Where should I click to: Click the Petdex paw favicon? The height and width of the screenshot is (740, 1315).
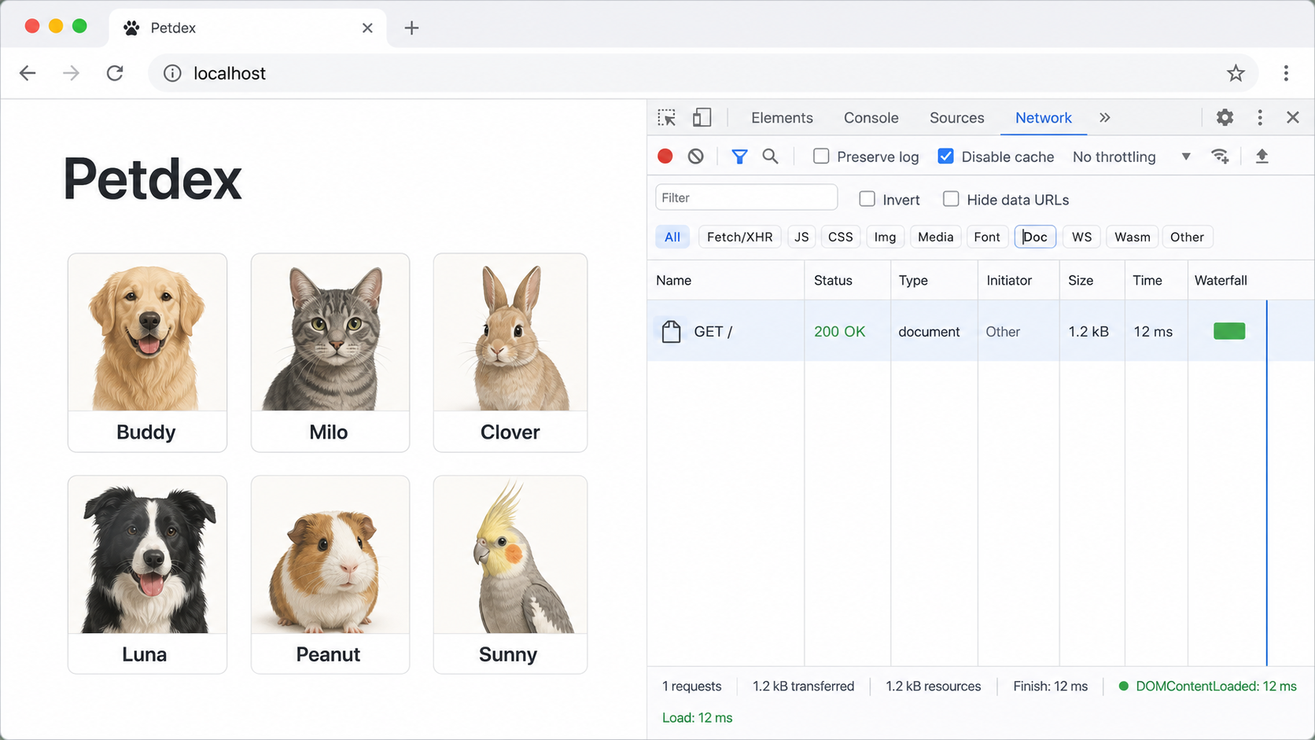point(132,28)
